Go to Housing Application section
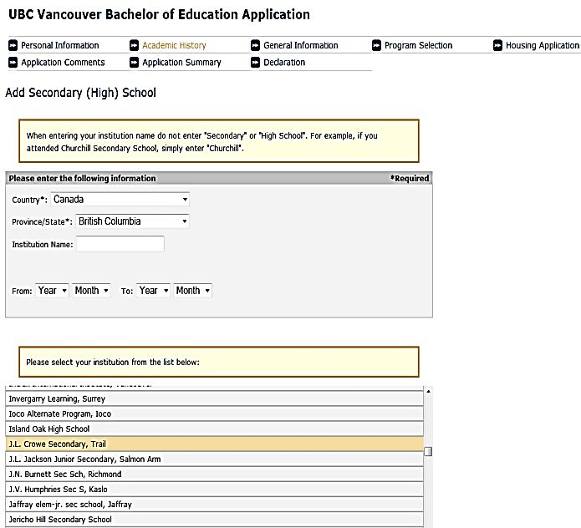This screenshot has height=528, width=581. click(x=543, y=45)
